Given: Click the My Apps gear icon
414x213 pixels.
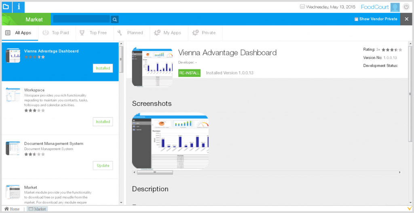Looking at the screenshot, I should 157,33.
